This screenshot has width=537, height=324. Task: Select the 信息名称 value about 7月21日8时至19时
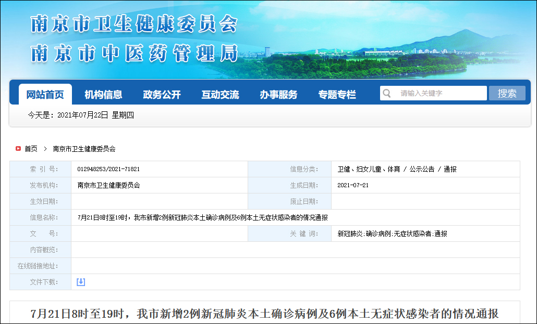point(202,218)
